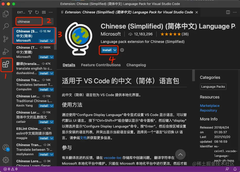Show errors and warnings in status bar
The width and height of the screenshot is (240, 172).
[10, 169]
